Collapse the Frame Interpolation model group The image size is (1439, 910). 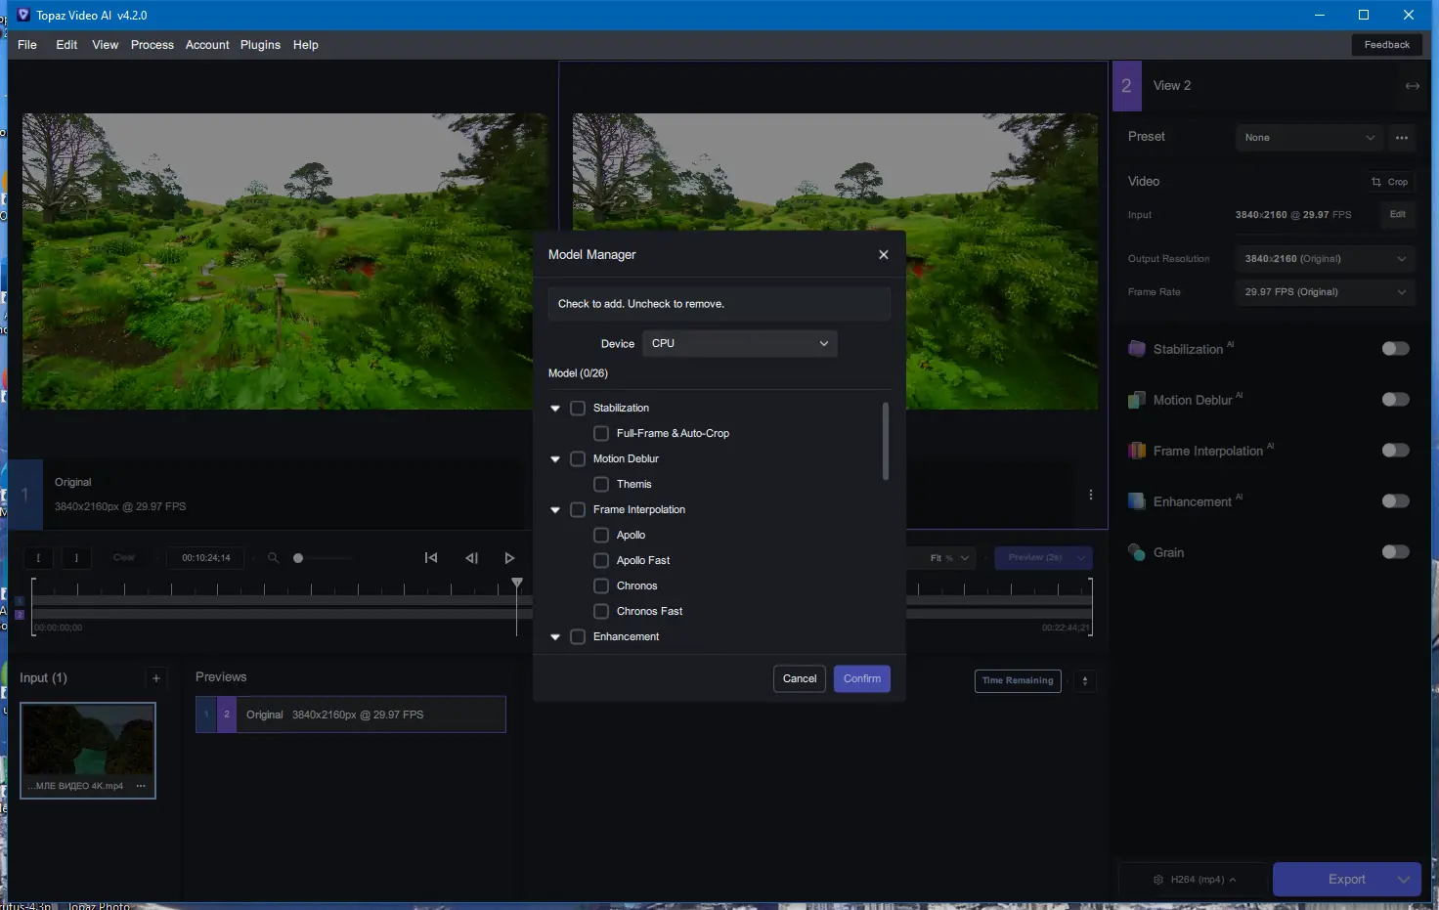click(x=555, y=510)
